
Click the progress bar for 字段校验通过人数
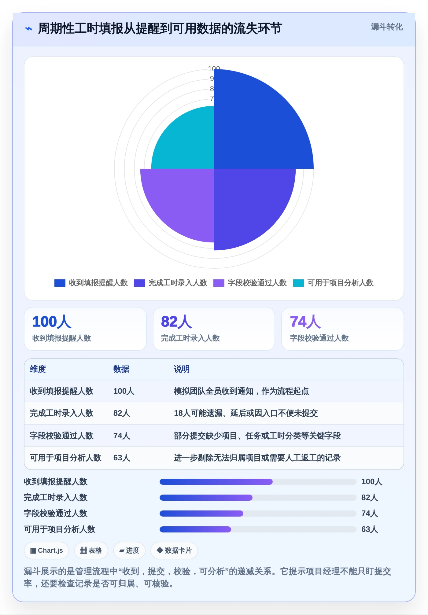[x=258, y=514]
